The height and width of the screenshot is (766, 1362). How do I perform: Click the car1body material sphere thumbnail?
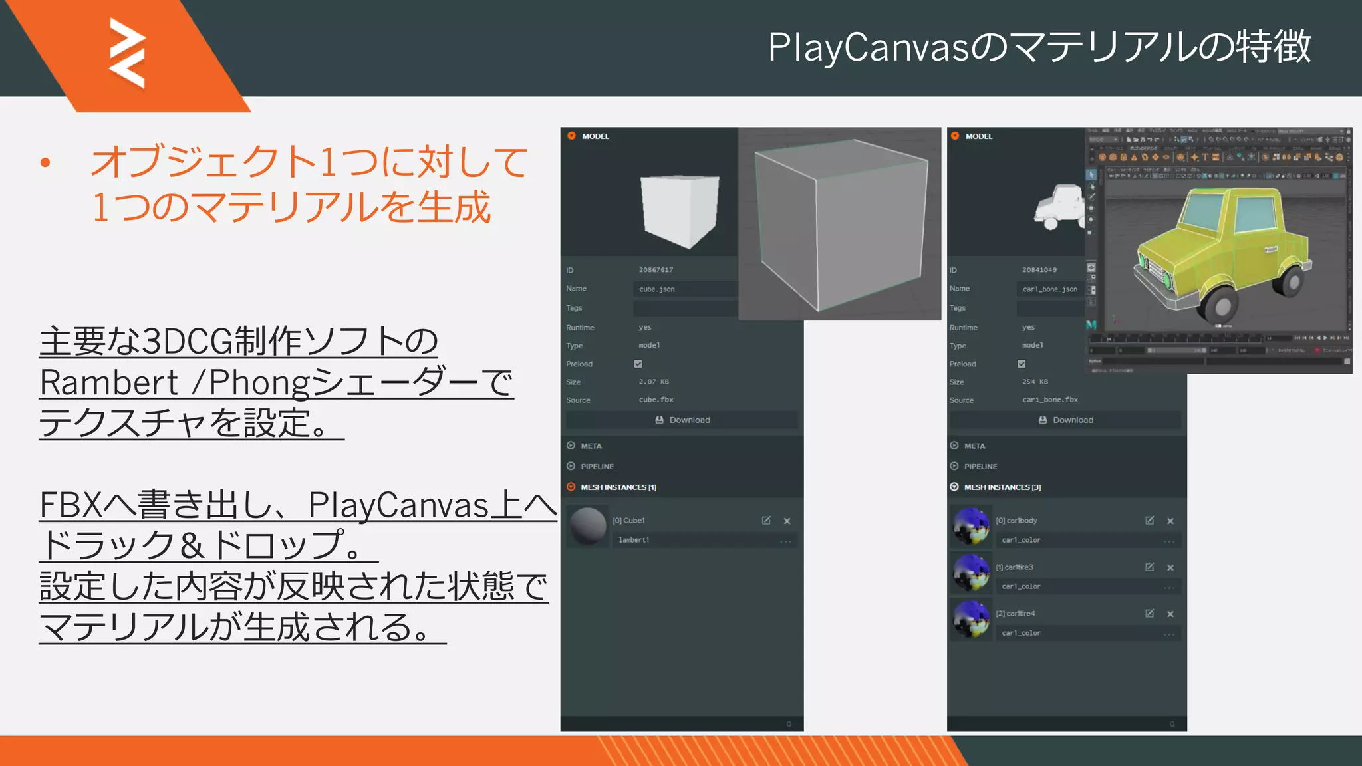(x=972, y=526)
